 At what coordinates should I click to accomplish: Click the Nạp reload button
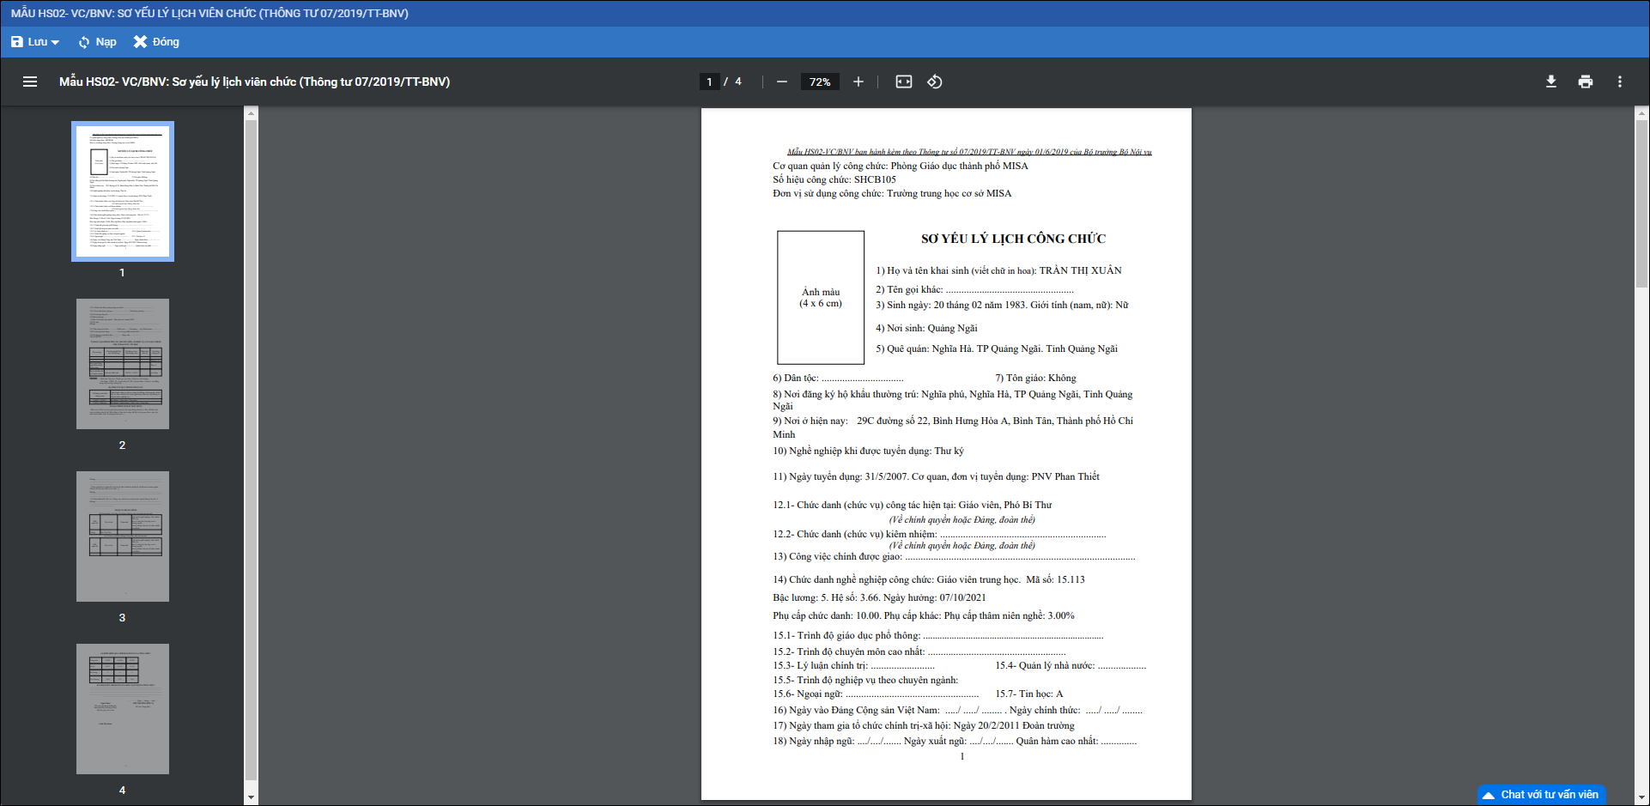click(x=97, y=42)
